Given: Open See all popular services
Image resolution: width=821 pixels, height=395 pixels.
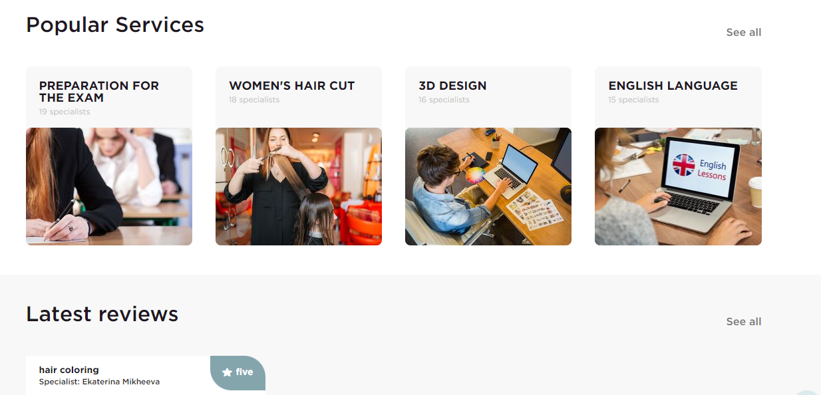Looking at the screenshot, I should pos(743,33).
